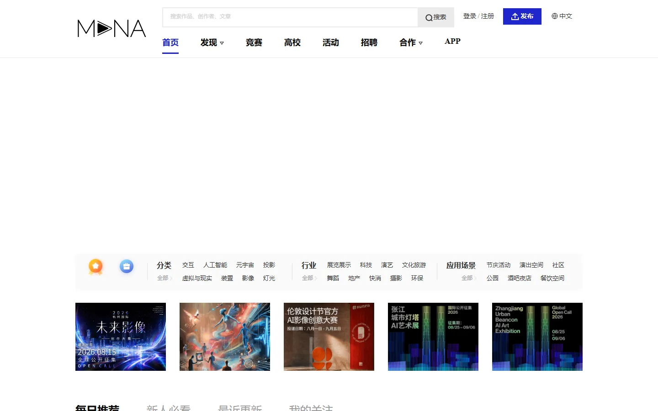The image size is (658, 411).
Task: Select the 虚拟与现实 category
Action: click(197, 278)
